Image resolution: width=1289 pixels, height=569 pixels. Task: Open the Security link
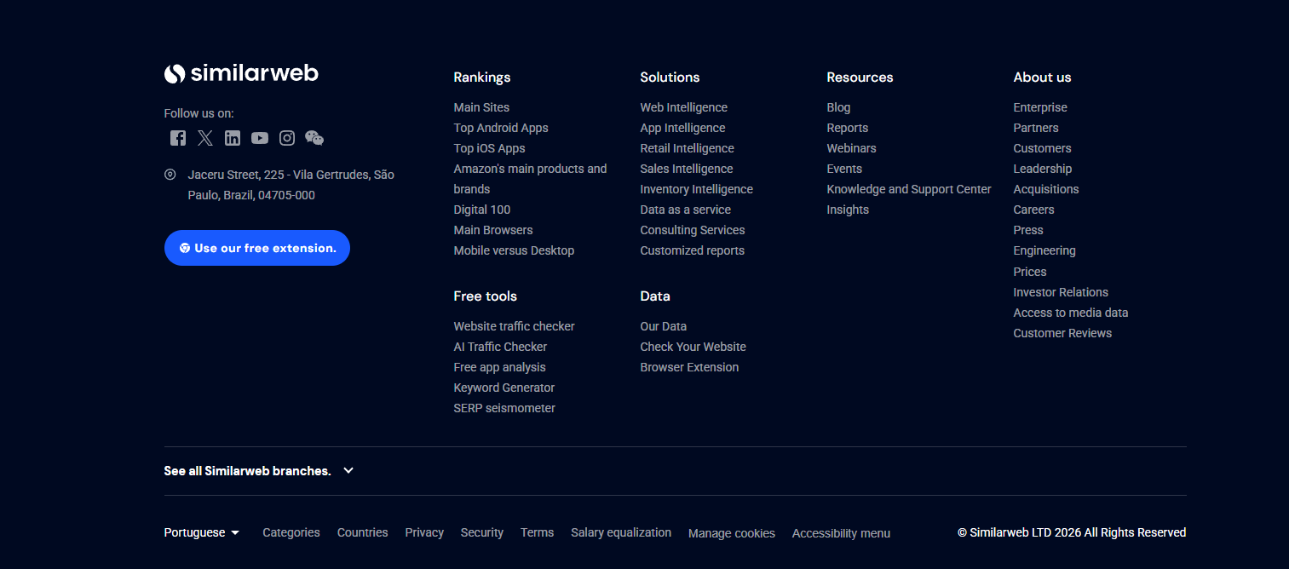point(482,532)
